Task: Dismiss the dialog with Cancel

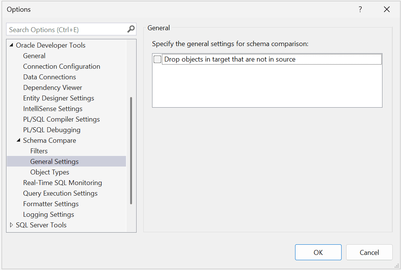Action: coord(369,252)
